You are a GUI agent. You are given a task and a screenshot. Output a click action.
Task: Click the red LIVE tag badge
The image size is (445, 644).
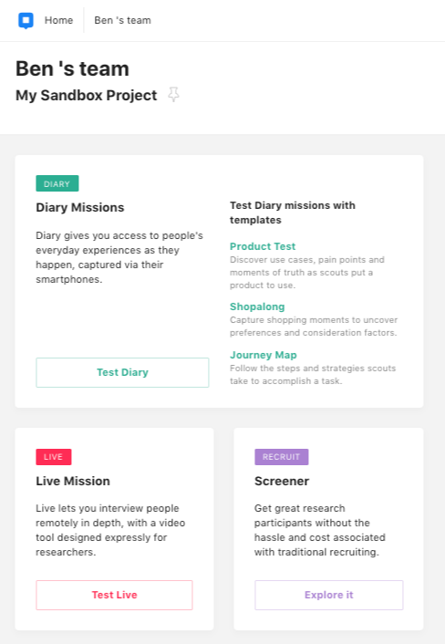(54, 457)
